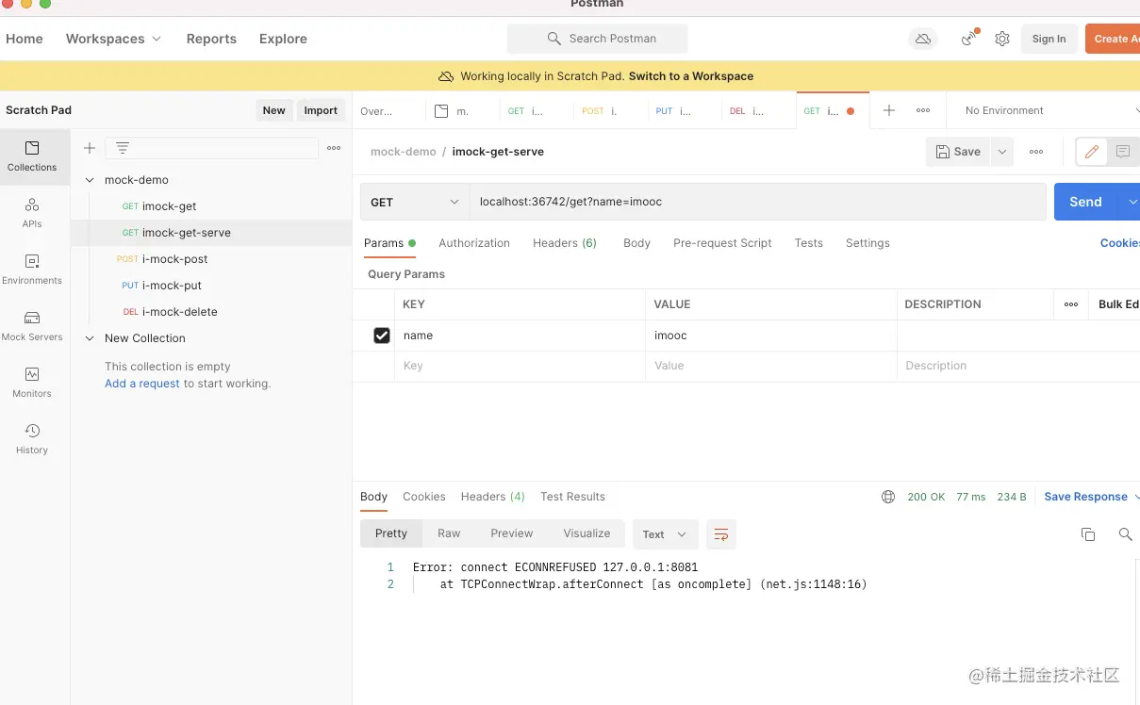Screen dimensions: 1140x705
Task: Open the Save button dropdown arrow
Action: 1002,152
